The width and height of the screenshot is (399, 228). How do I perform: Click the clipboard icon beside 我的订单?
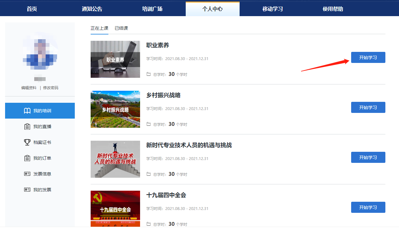pyautogui.click(x=27, y=158)
